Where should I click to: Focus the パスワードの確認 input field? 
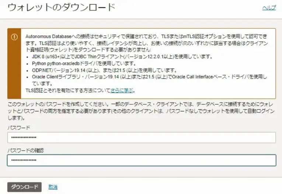click(142, 160)
